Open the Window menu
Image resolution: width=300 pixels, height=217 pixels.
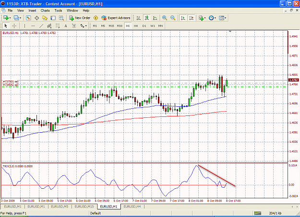coord(72,11)
